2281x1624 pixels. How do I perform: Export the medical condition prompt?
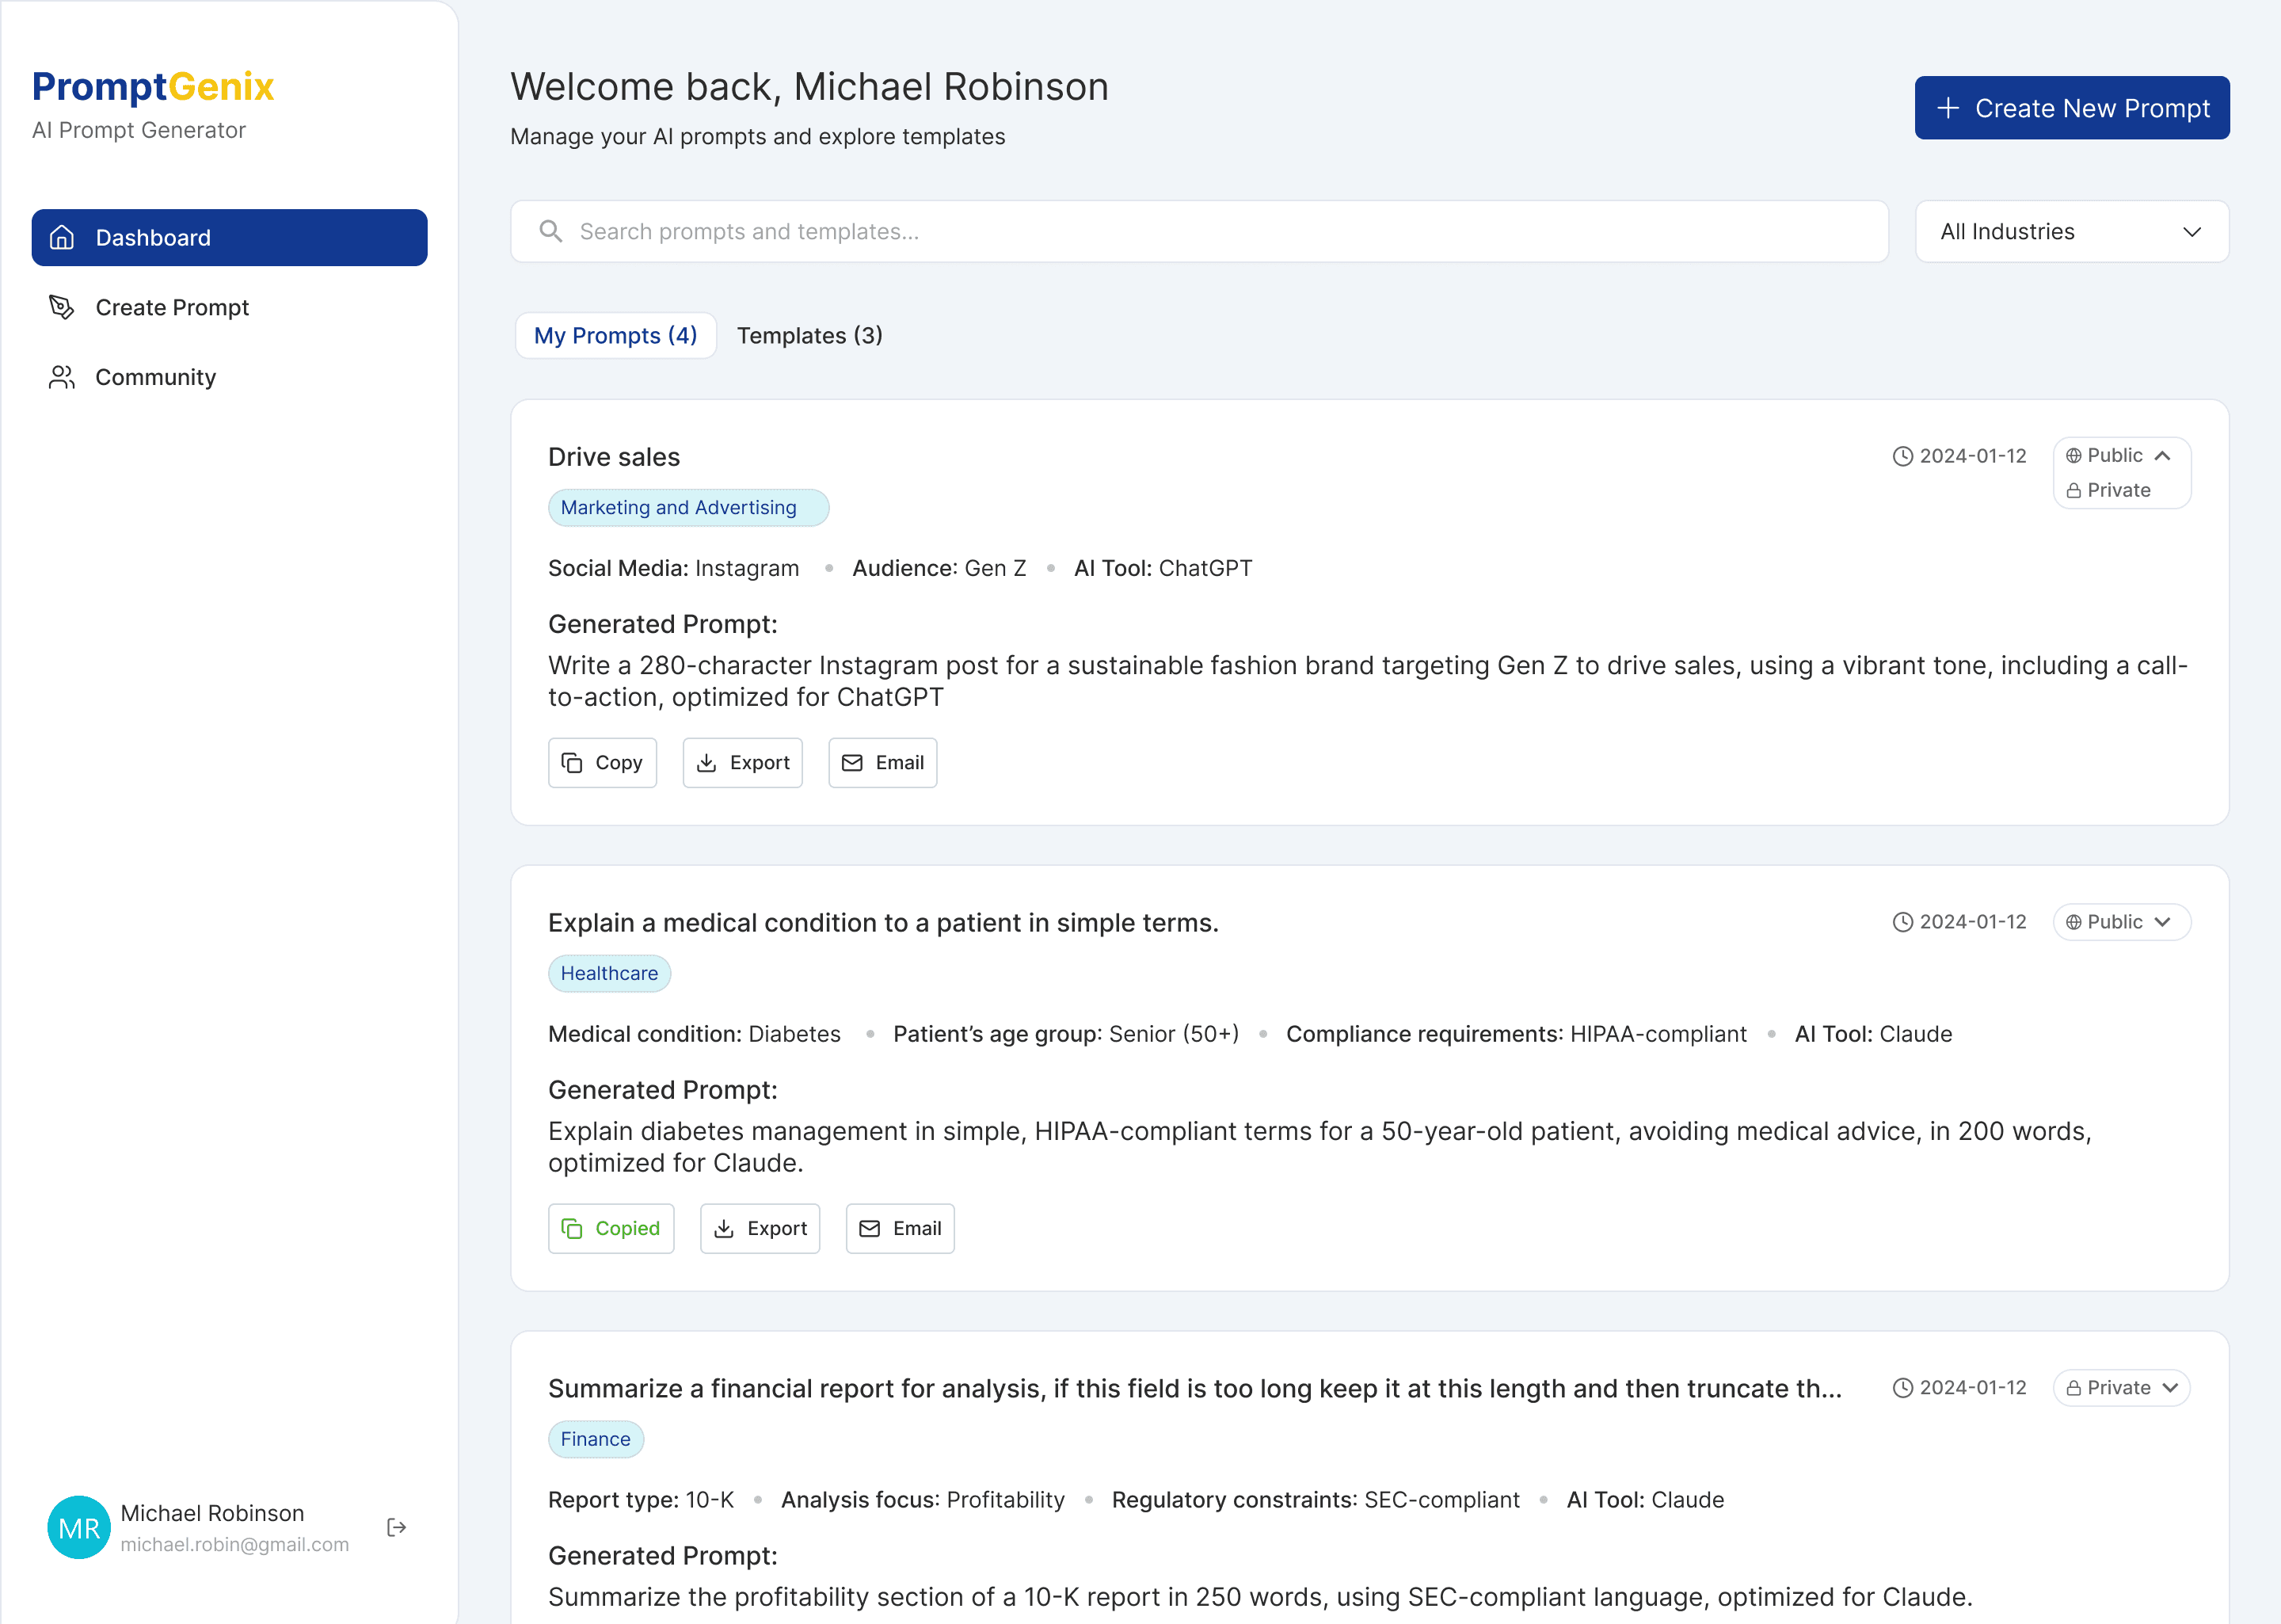point(760,1228)
